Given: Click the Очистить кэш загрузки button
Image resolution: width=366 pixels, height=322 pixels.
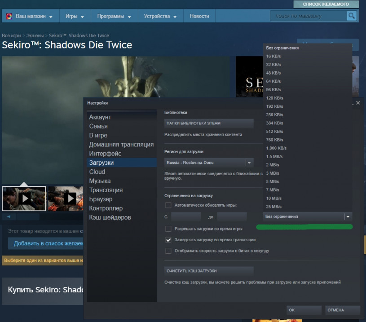Looking at the screenshot, I should (209, 271).
